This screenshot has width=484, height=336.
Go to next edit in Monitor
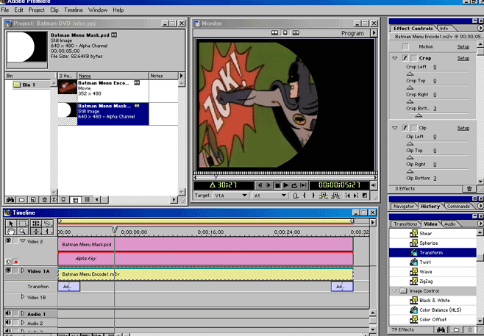[x=356, y=196]
